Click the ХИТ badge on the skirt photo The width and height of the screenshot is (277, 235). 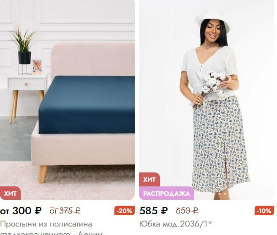click(x=149, y=180)
